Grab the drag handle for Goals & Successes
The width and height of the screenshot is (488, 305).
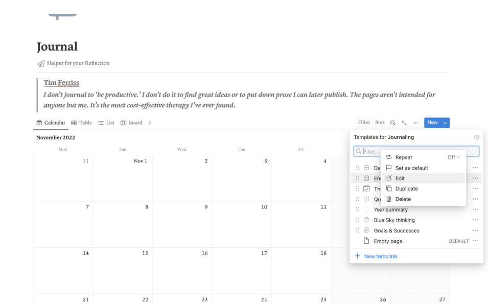click(357, 230)
